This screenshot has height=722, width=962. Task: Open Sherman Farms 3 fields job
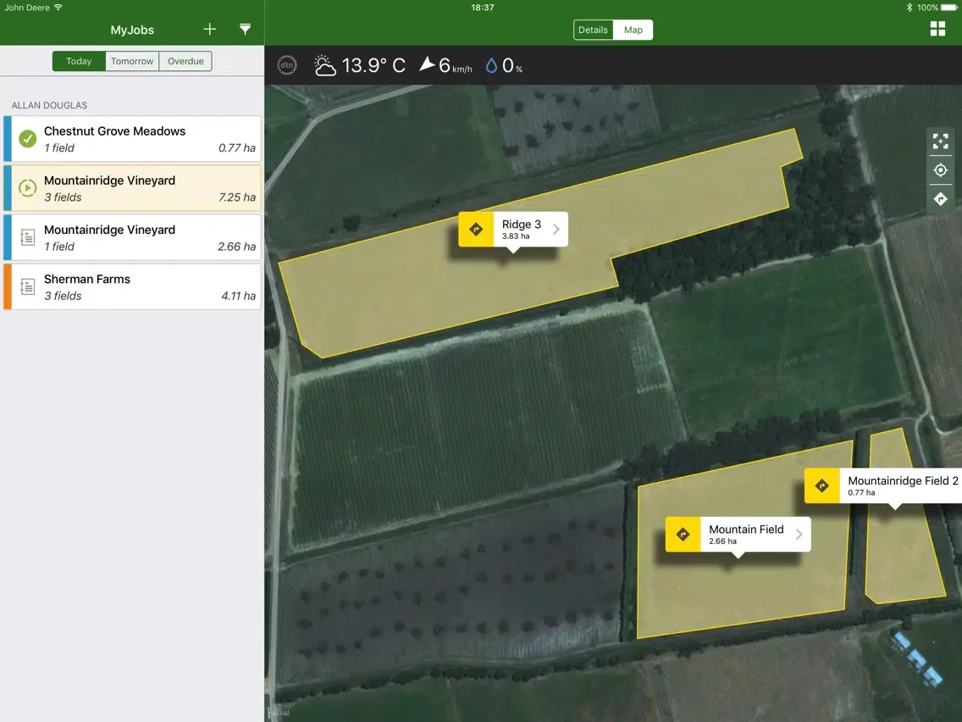132,286
